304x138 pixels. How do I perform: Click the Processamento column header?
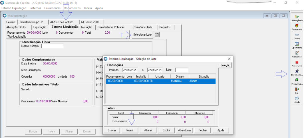tap(115, 76)
